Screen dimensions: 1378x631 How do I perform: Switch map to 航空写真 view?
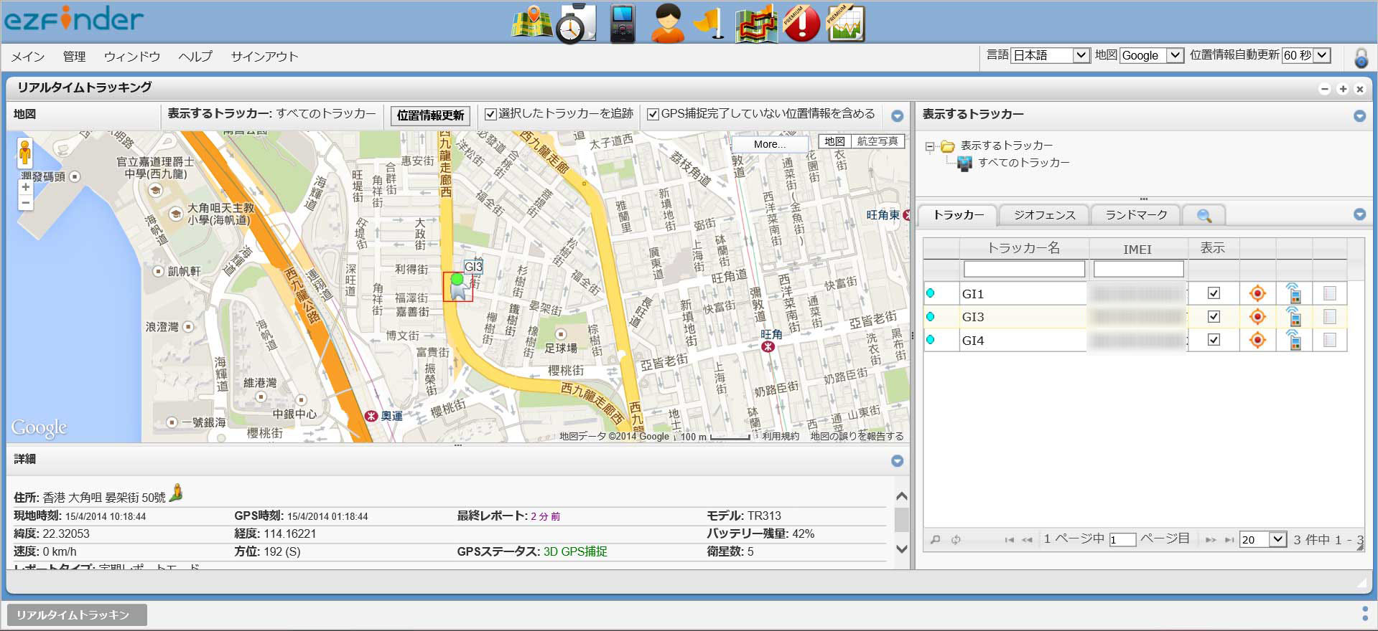(x=877, y=141)
